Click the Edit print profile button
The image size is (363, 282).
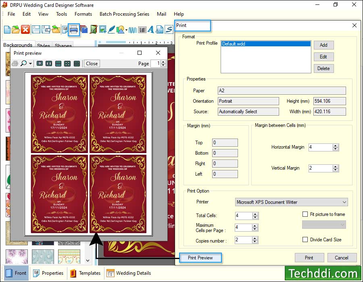[x=323, y=57]
